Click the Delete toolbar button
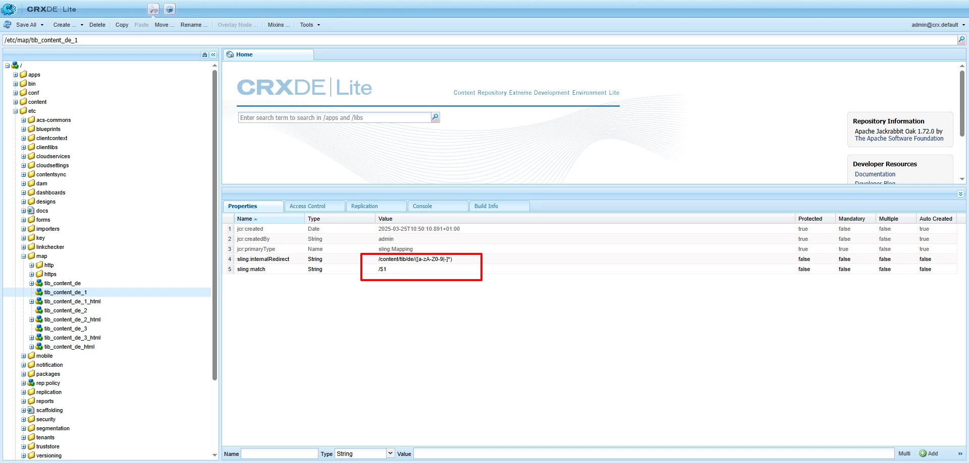Viewport: 969px width, 463px height. tap(97, 25)
